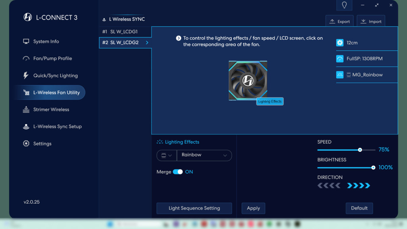Select left direction arrows

[x=329, y=186]
